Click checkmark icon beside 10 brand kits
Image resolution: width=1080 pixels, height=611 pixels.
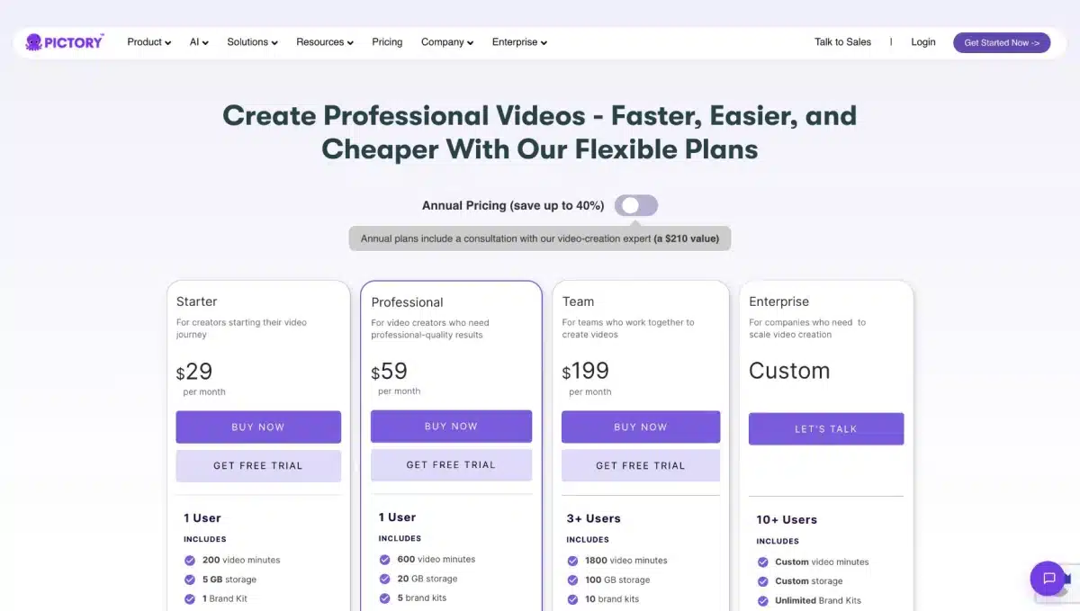pyautogui.click(x=573, y=598)
